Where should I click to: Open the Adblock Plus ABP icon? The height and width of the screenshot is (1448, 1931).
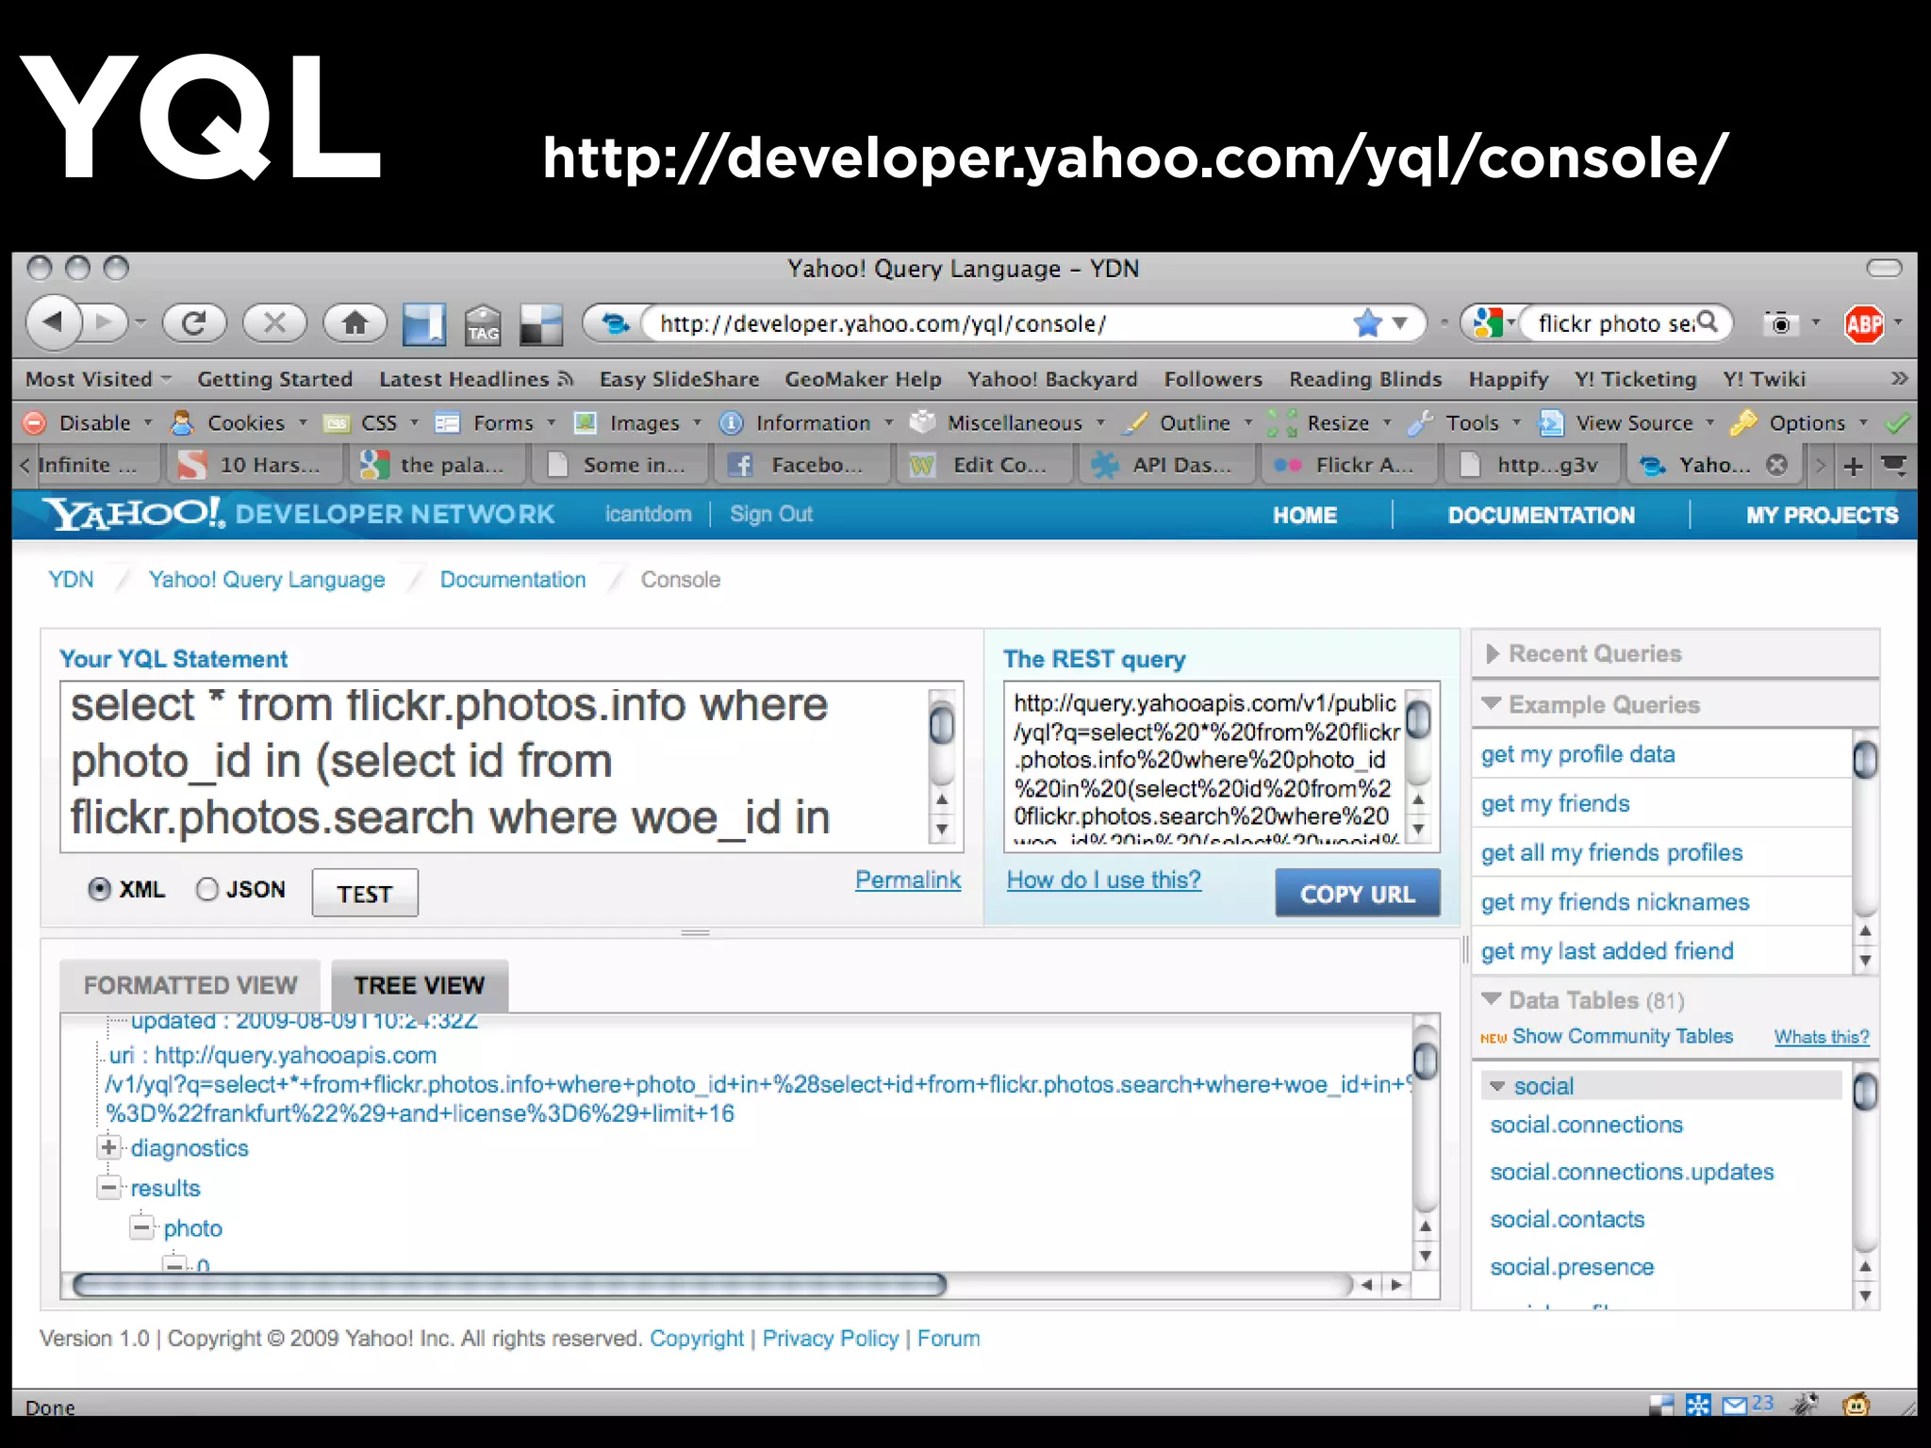tap(1863, 324)
